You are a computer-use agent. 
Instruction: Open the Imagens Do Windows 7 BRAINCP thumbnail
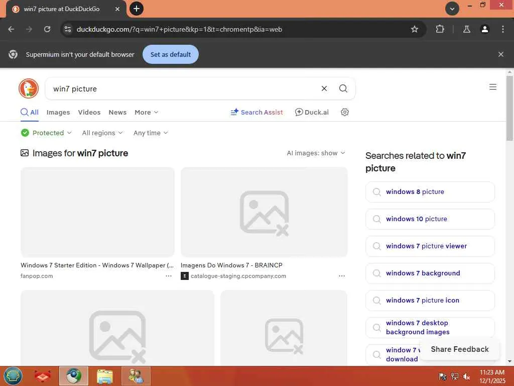coord(264,212)
